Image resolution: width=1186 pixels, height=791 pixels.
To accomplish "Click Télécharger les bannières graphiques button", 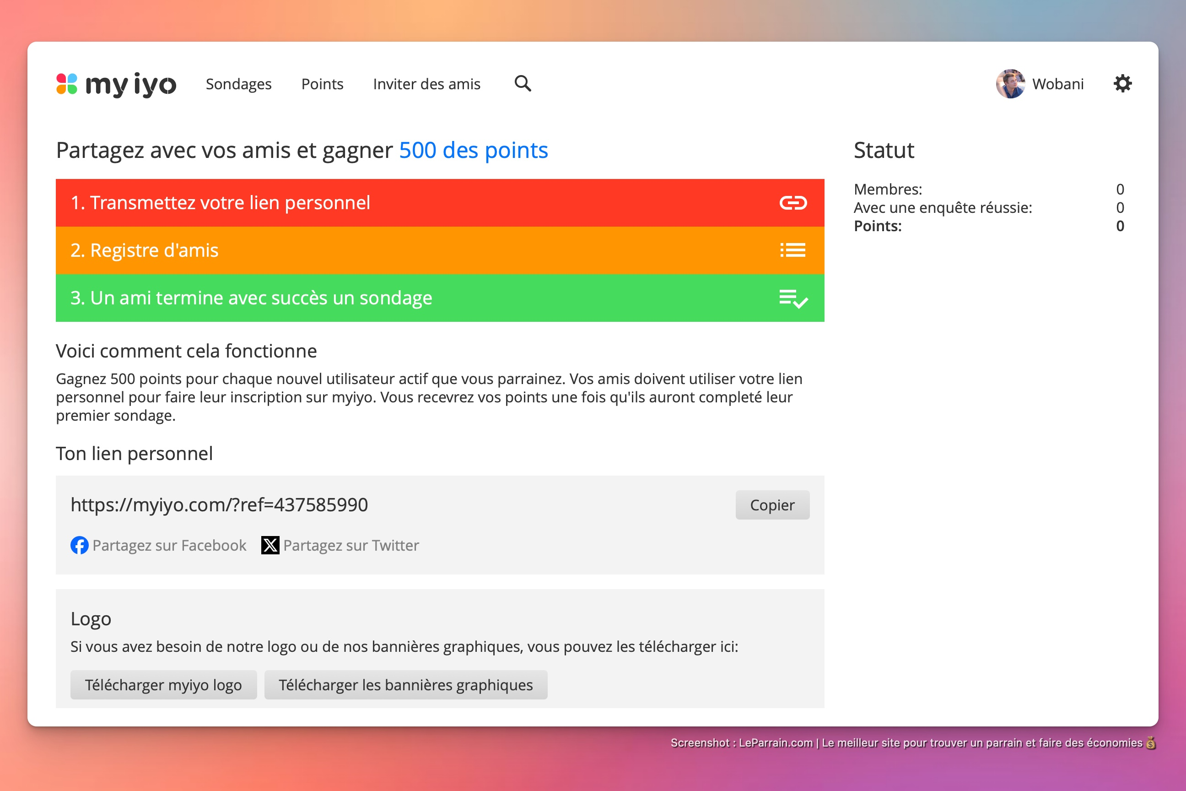I will click(405, 684).
